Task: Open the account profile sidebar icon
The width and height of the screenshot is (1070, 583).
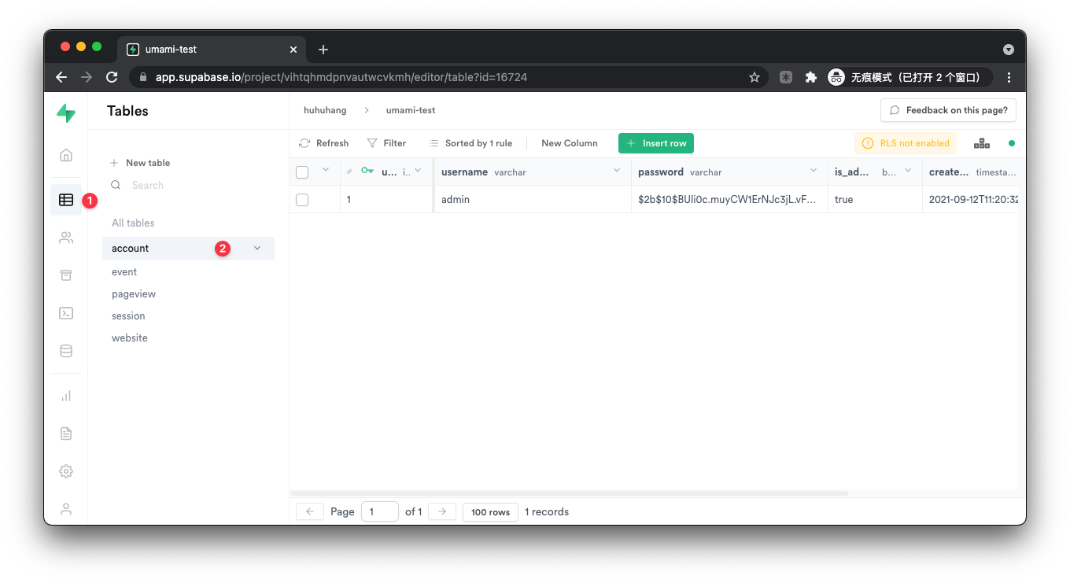Action: tap(66, 509)
